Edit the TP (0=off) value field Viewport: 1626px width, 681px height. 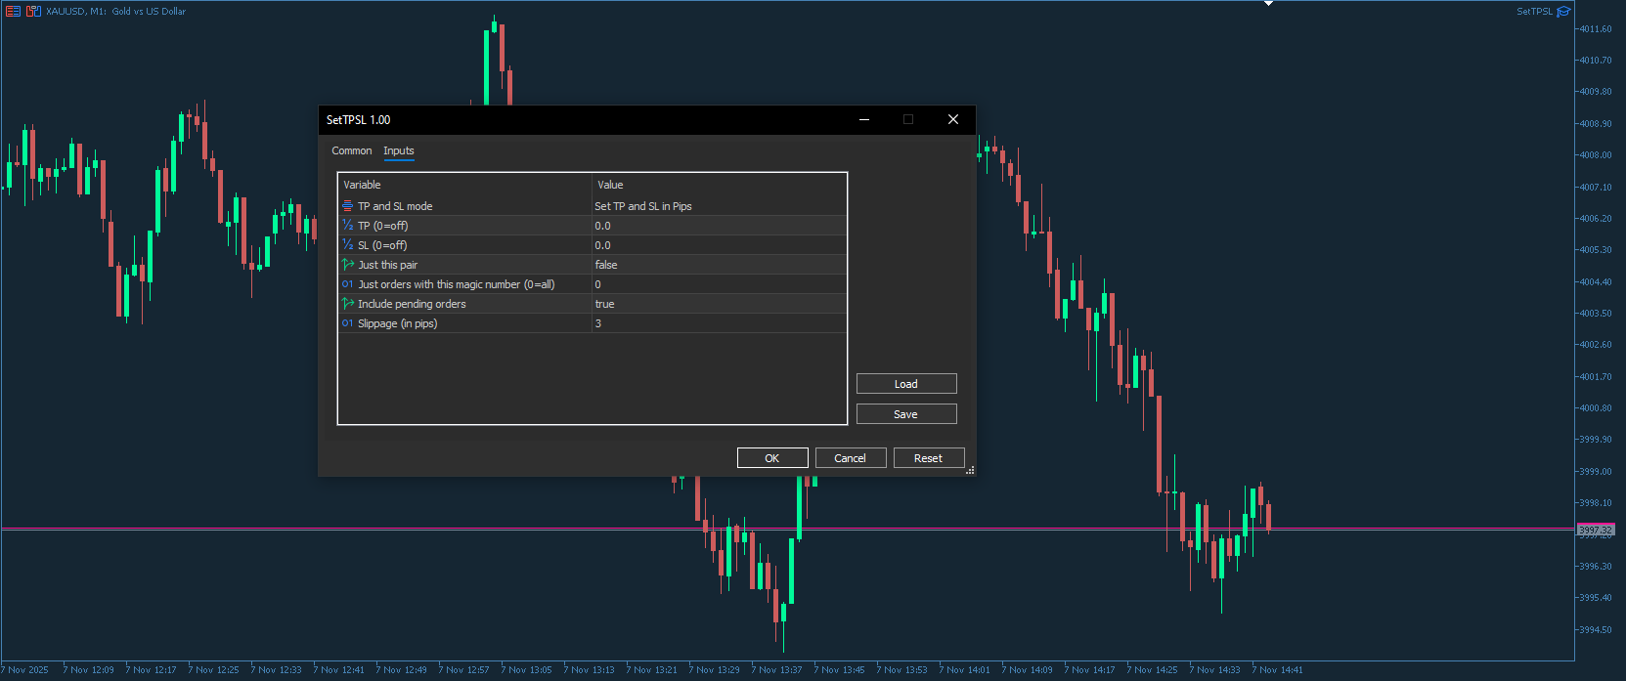[x=718, y=226]
